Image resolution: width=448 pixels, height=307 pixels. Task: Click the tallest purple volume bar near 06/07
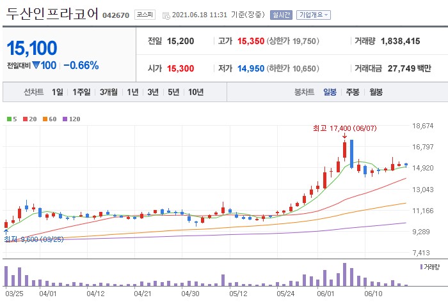pyautogui.click(x=344, y=274)
